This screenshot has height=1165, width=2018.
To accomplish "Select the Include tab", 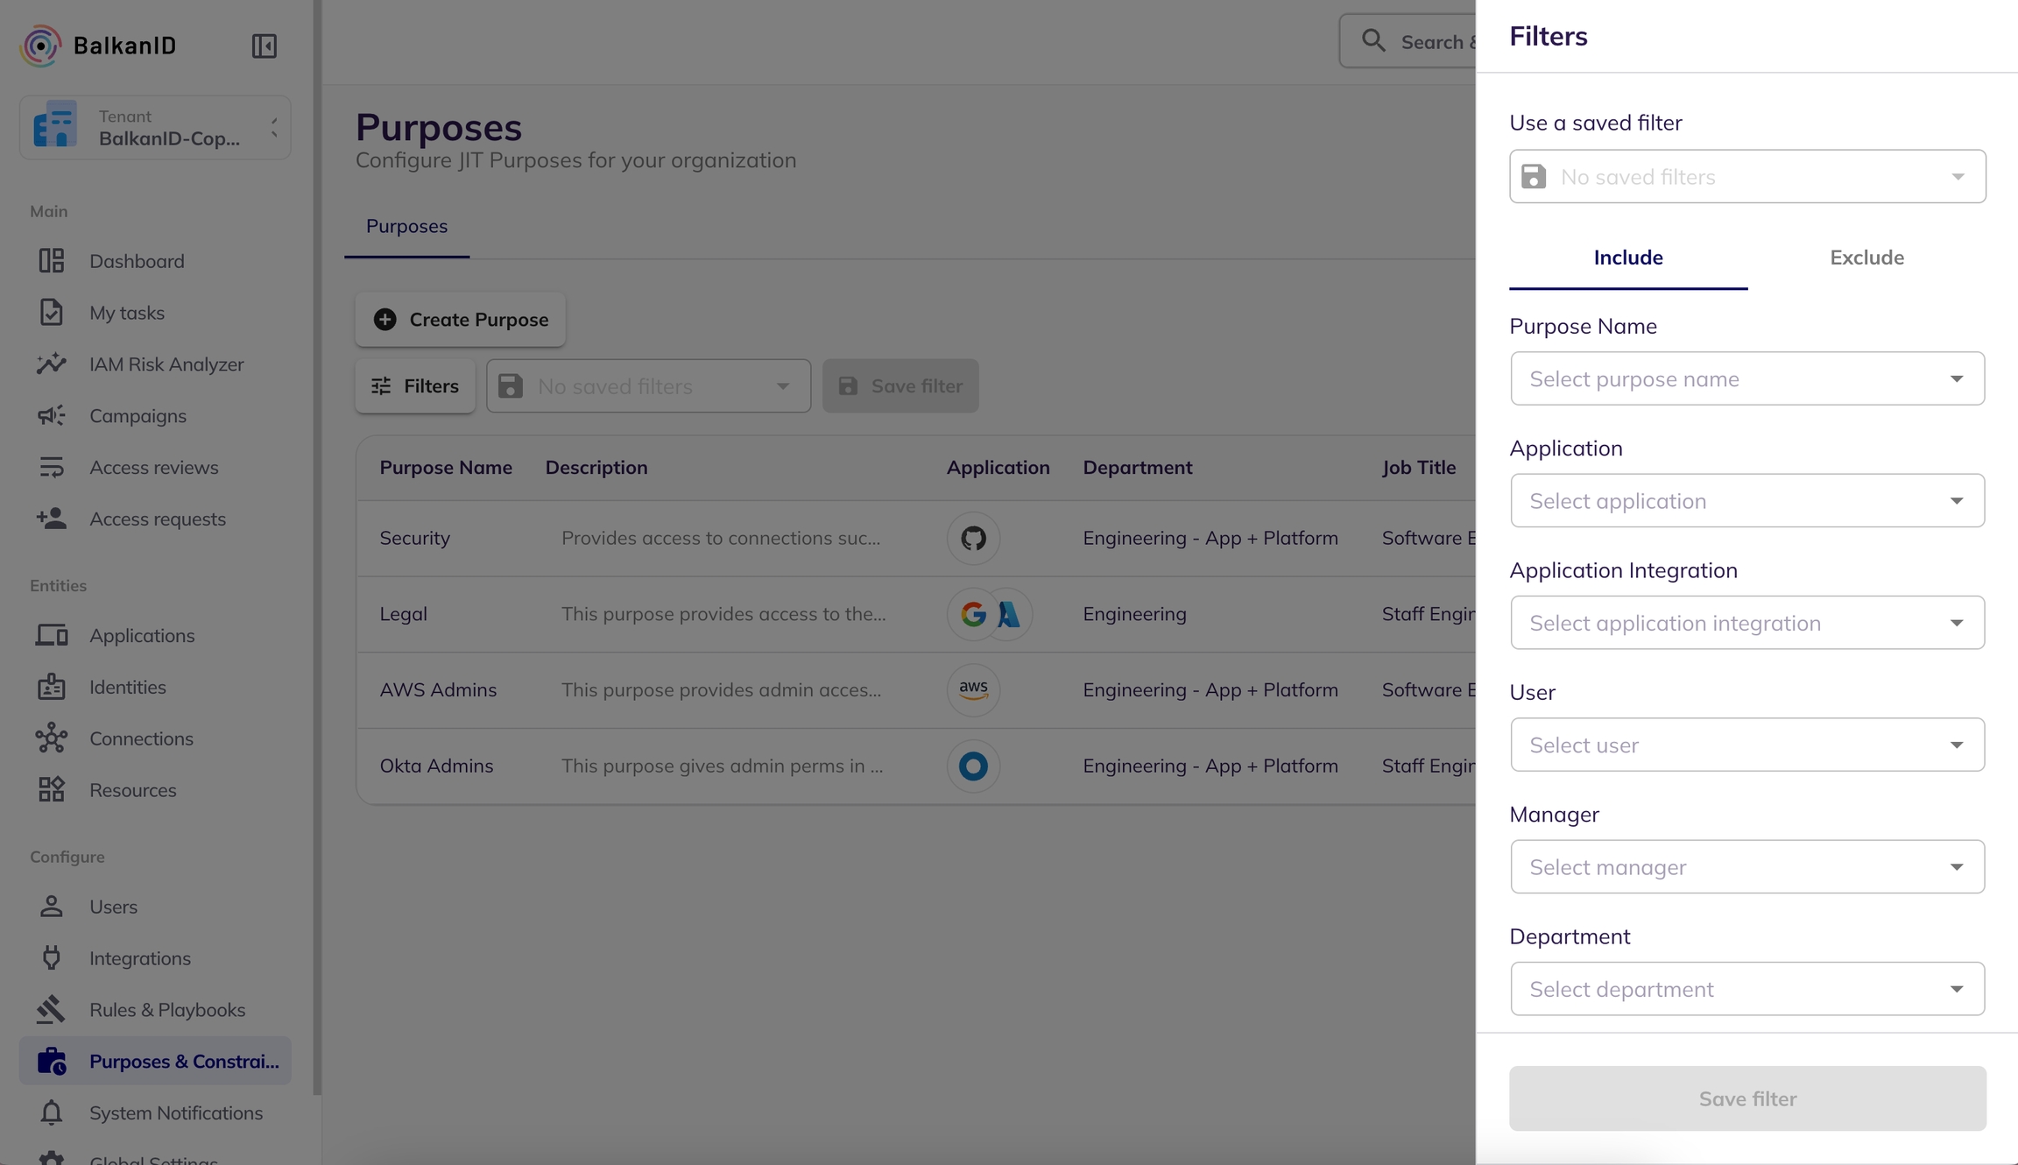I will point(1627,258).
